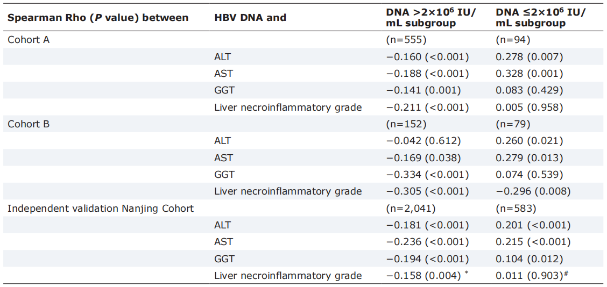The image size is (607, 287).
Task: Select the (n=583) sample size cell
Action: tap(515, 208)
